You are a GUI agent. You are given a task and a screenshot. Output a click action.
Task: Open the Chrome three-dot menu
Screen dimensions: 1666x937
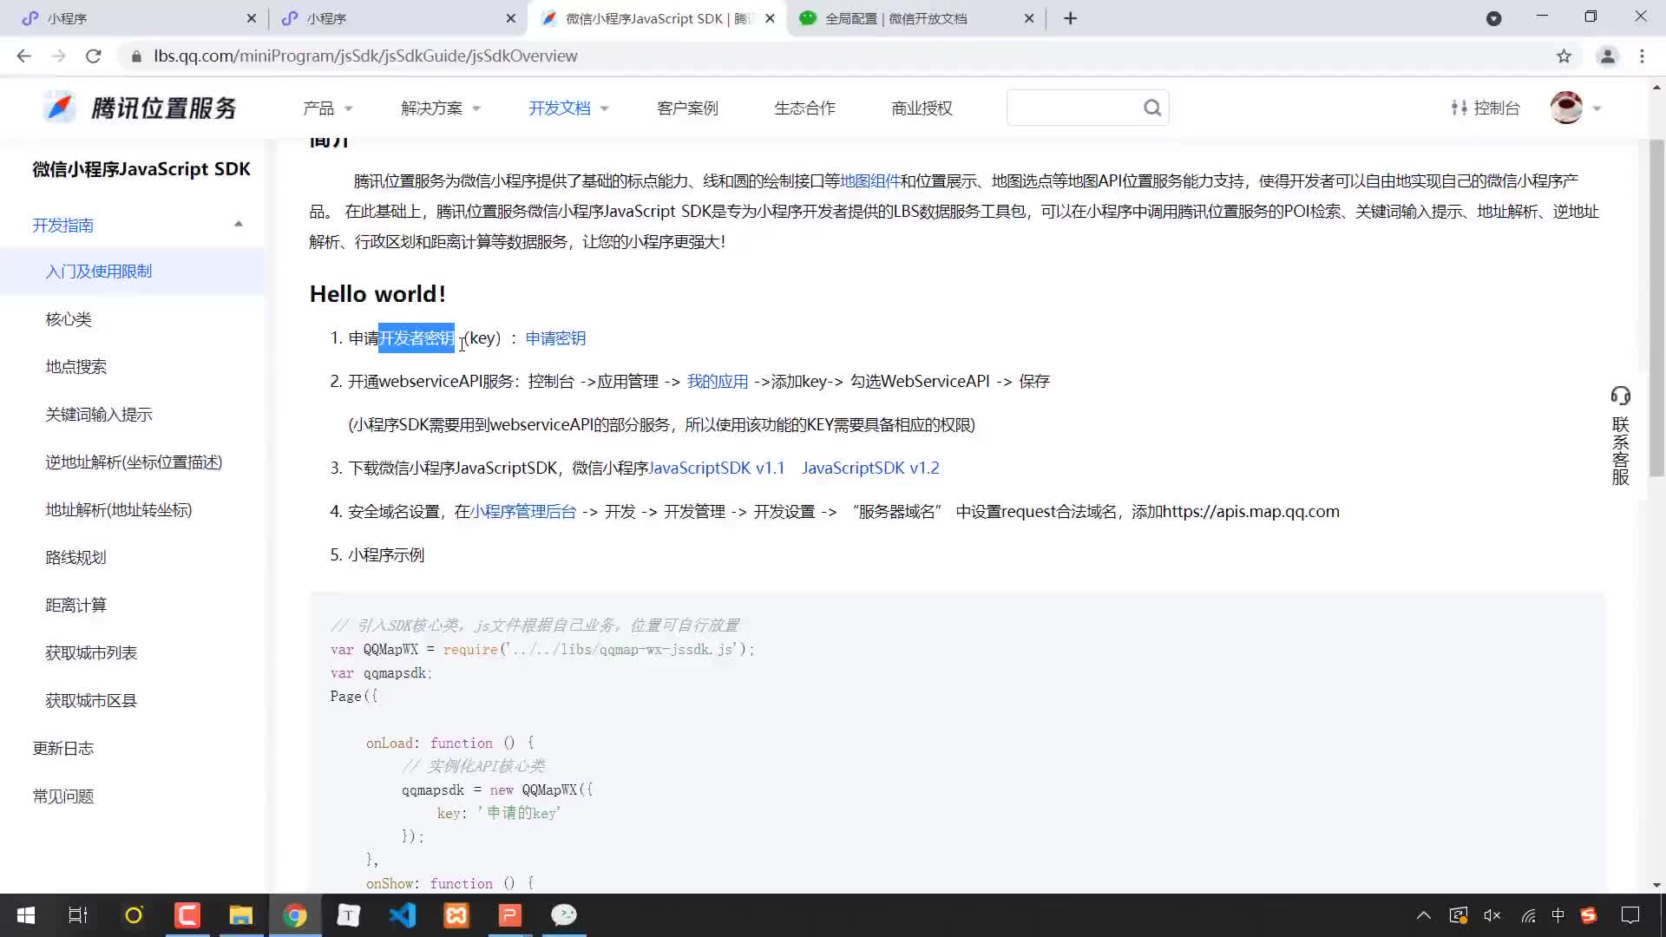point(1642,56)
